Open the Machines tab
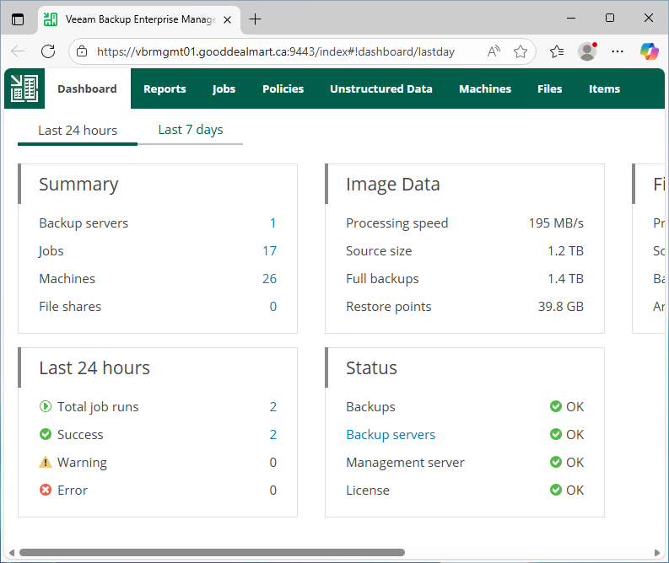This screenshot has width=669, height=563. click(x=484, y=88)
